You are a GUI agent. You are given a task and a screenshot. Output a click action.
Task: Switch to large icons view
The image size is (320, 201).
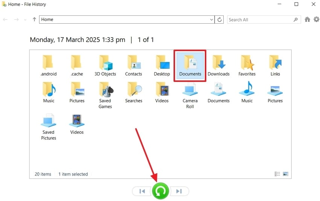pos(285,174)
